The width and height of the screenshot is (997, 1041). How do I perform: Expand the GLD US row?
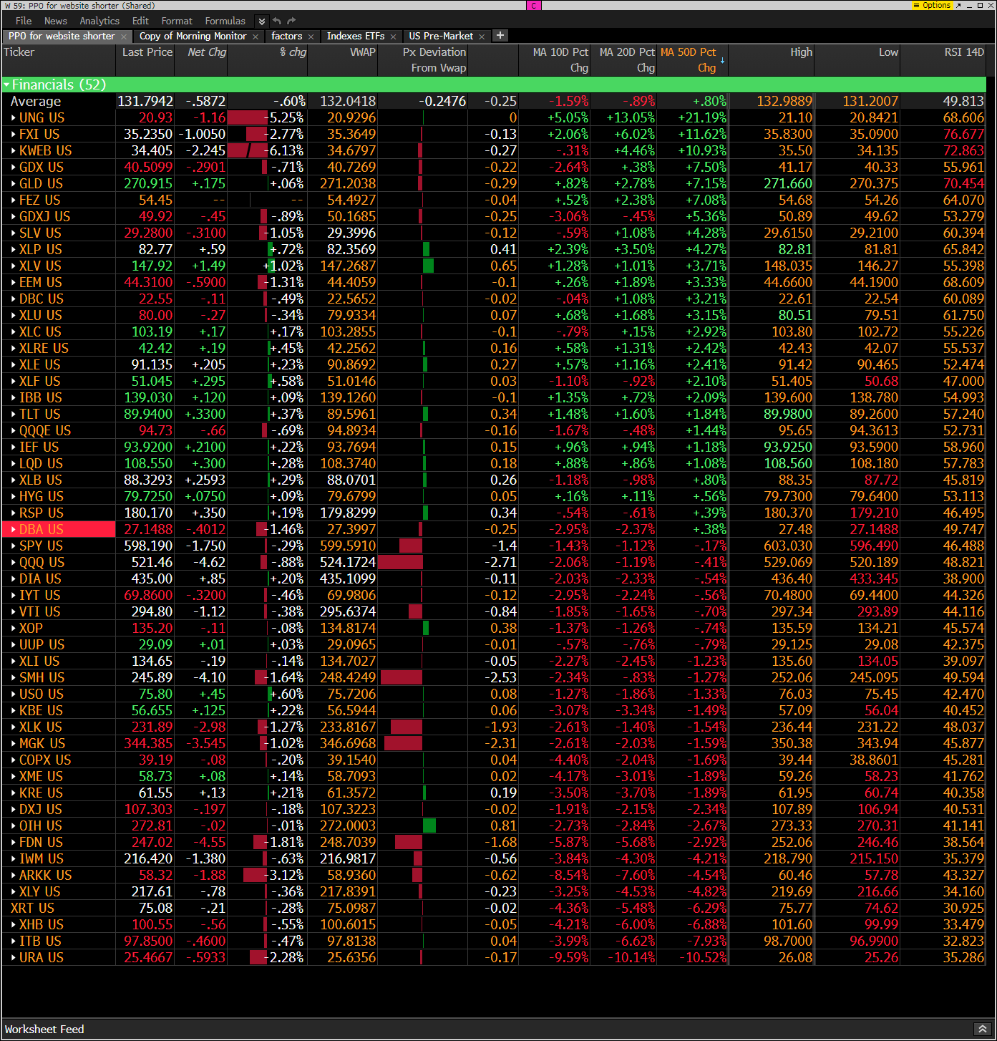[x=14, y=183]
